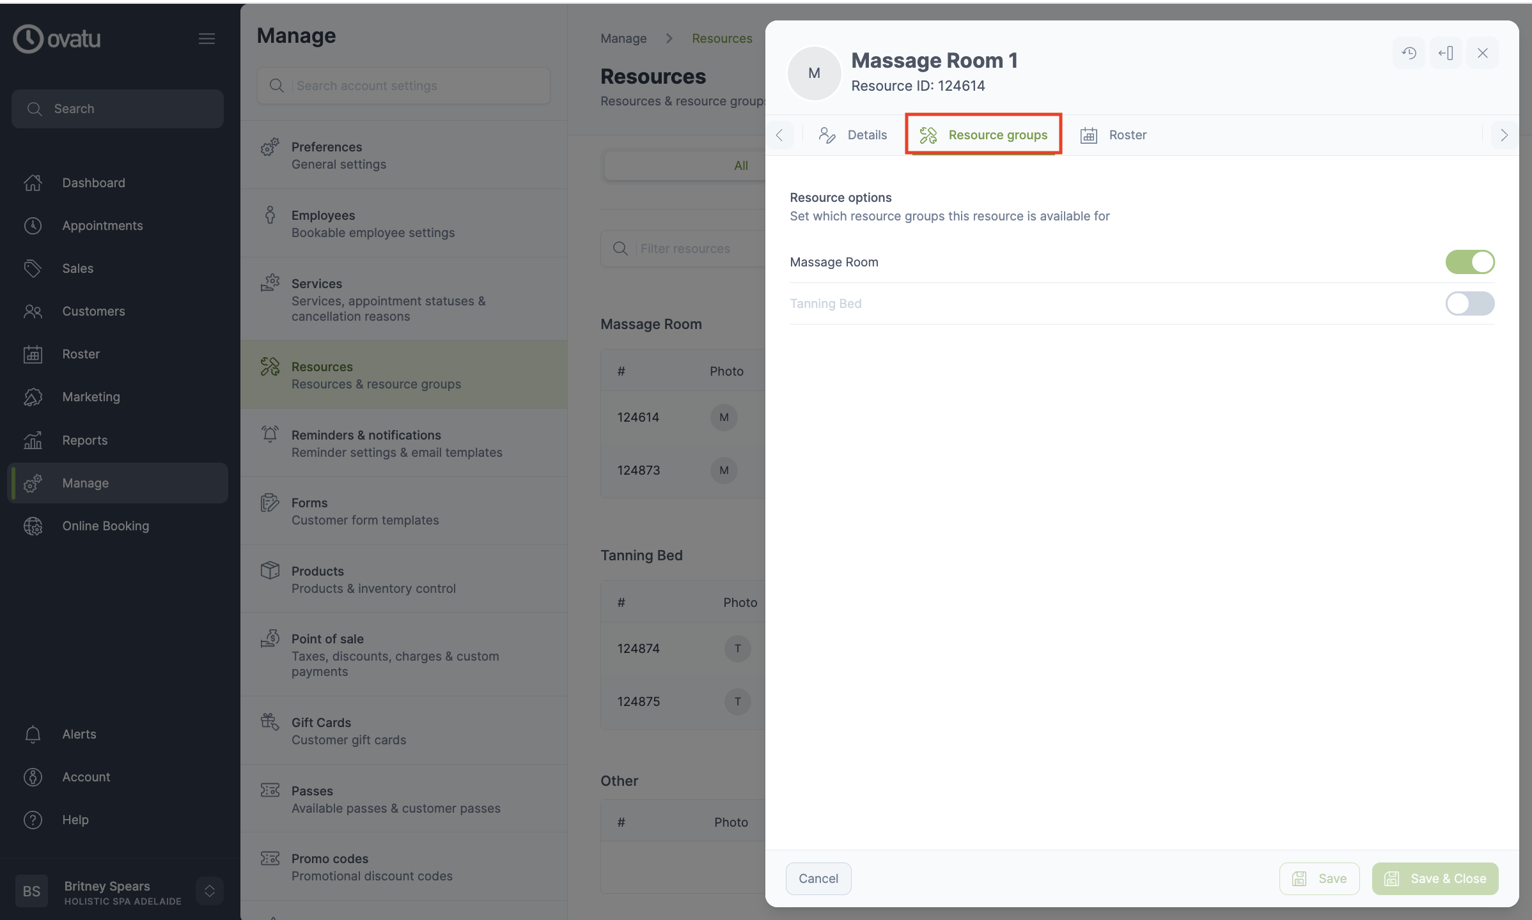
Task: Click the right chevron arrow in the modal tabs
Action: pos(1504,135)
